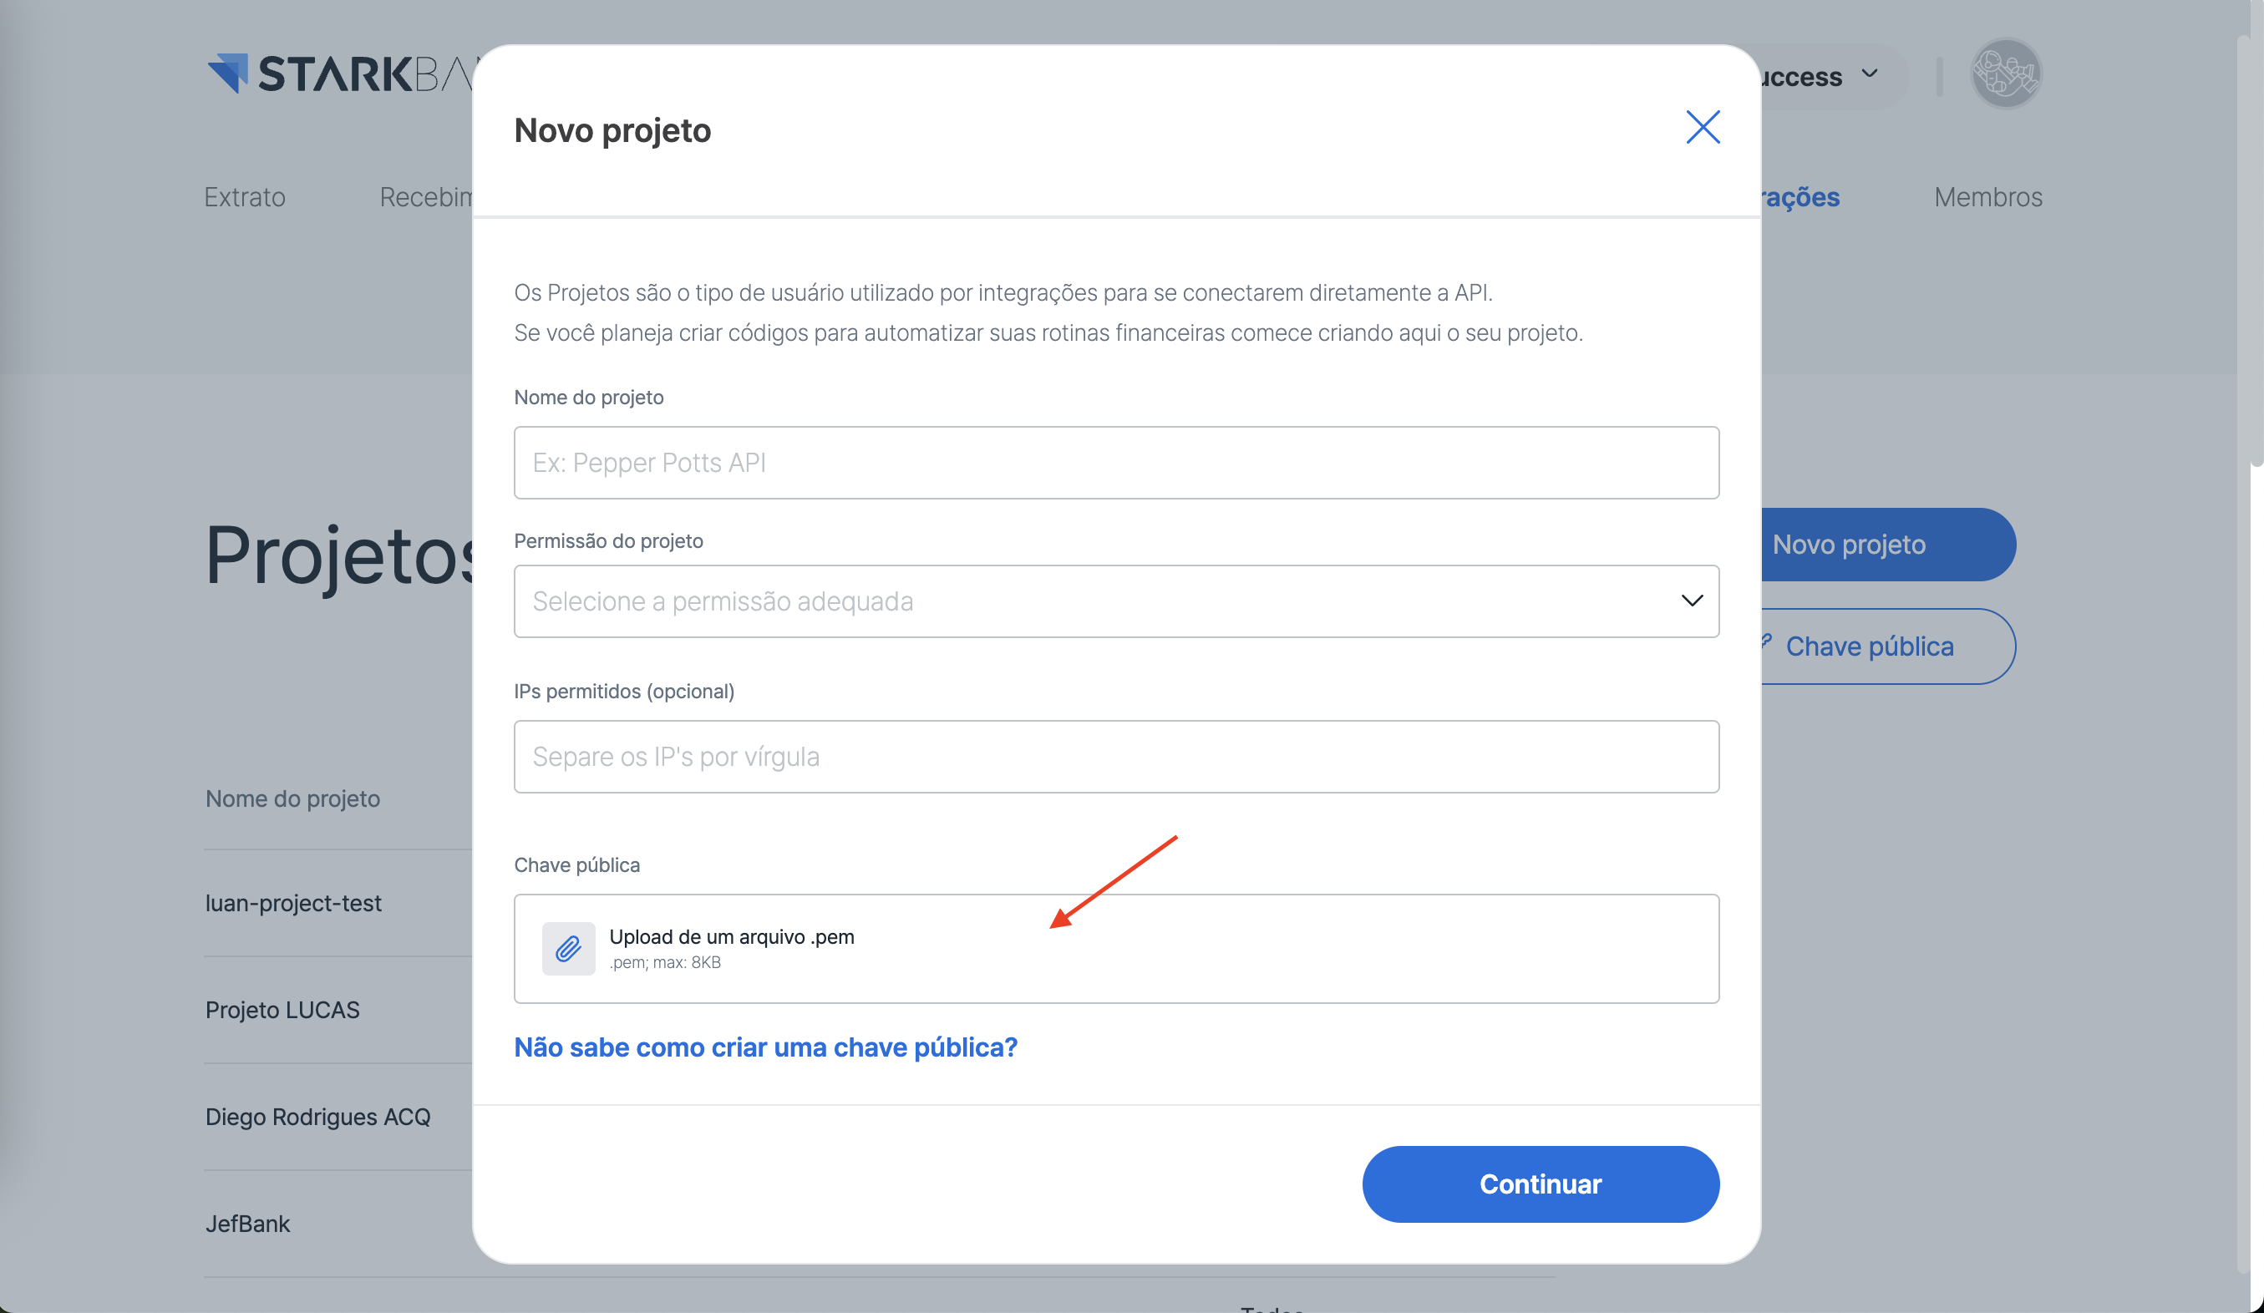This screenshot has width=2264, height=1313.
Task: Close the Novo projeto dialog
Action: (1702, 128)
